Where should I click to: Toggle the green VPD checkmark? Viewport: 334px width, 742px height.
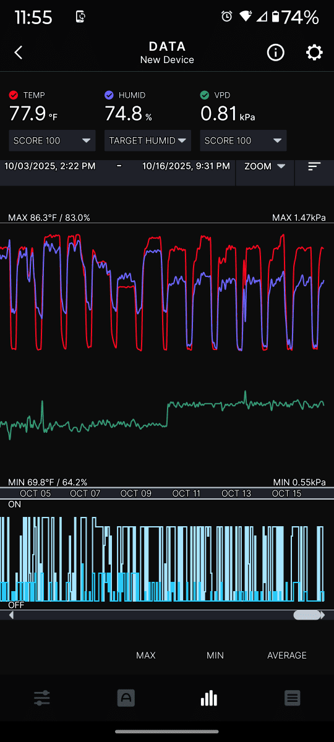point(205,95)
